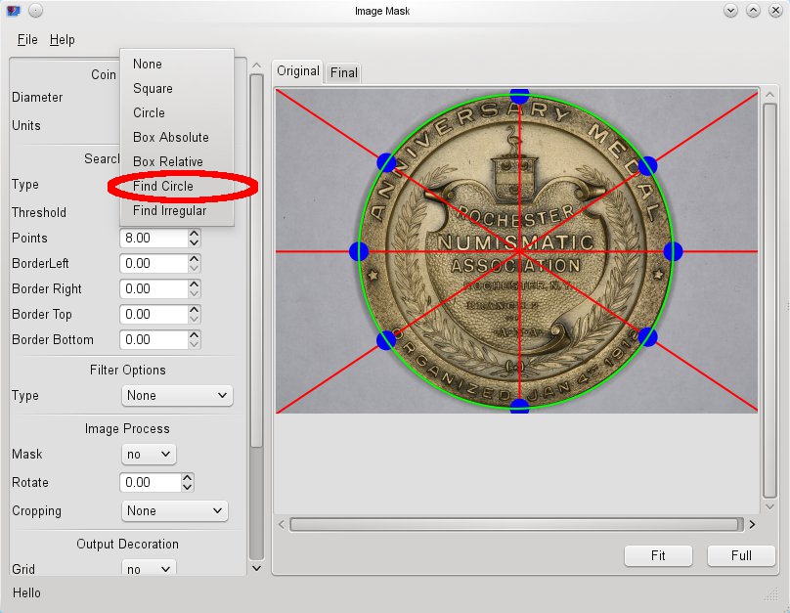Image resolution: width=790 pixels, height=613 pixels.
Task: Click the Threshold label
Action: (x=39, y=212)
